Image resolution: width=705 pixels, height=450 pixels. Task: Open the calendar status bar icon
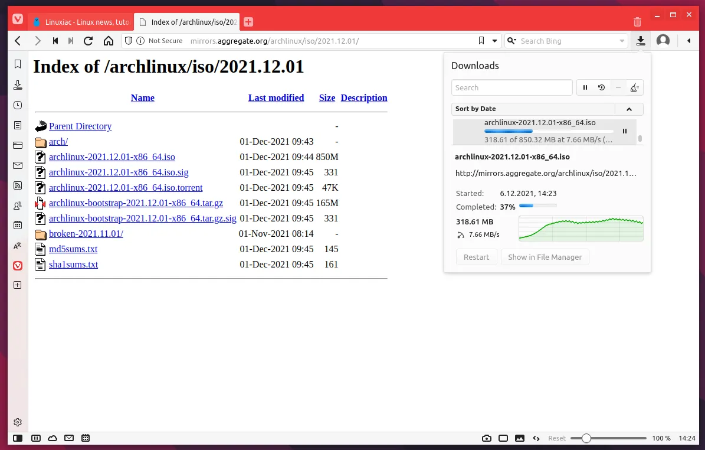tap(86, 438)
